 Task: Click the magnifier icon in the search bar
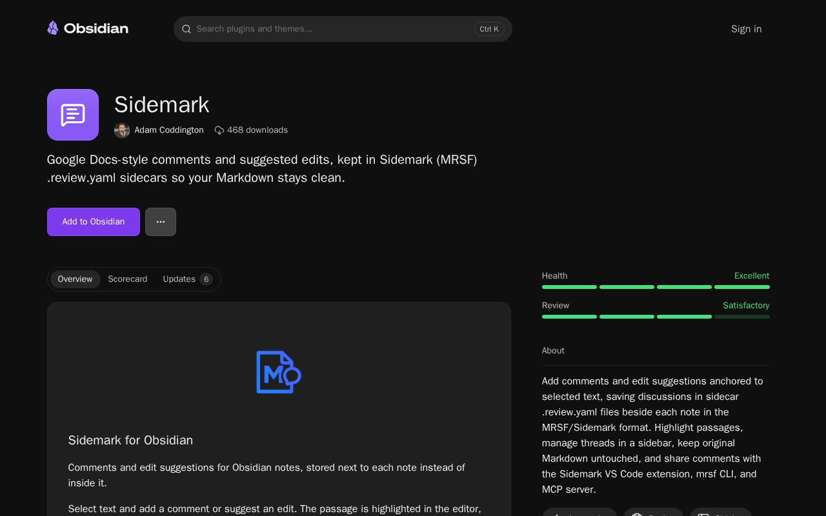(x=186, y=29)
